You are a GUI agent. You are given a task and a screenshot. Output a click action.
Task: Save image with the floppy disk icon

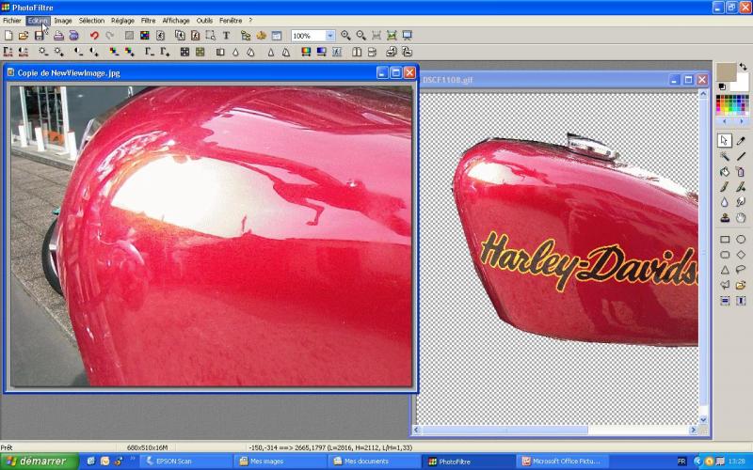click(x=39, y=36)
